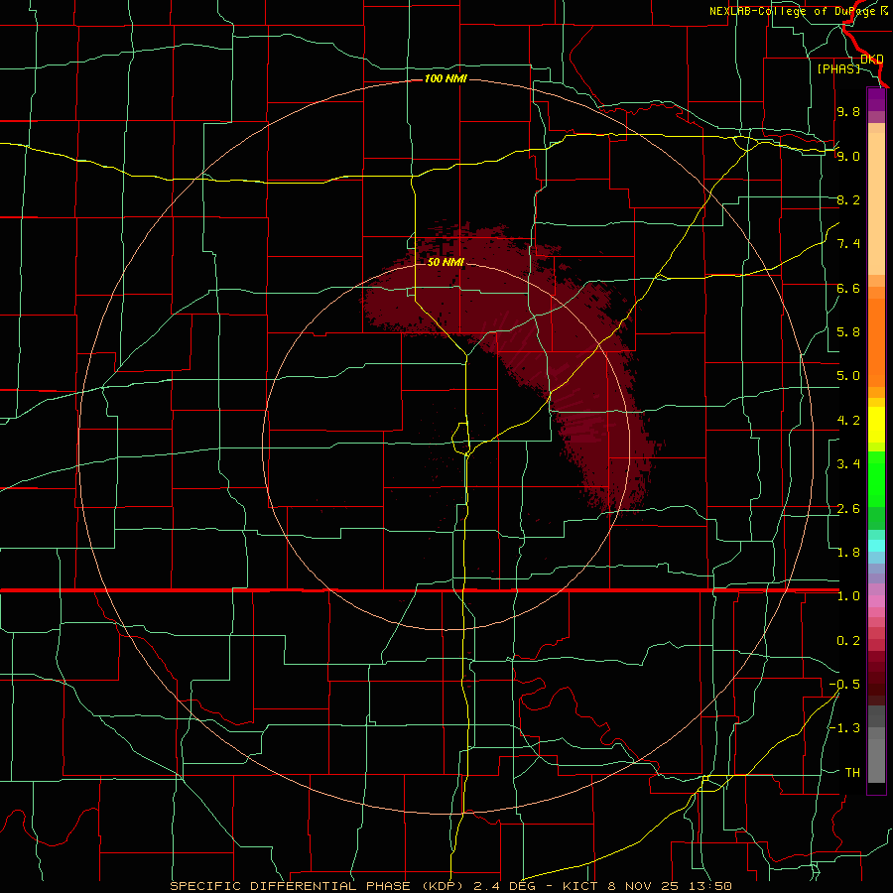Viewport: 893px width, 893px height.
Task: Click the -1.3 color scale label
Action: tap(844, 728)
